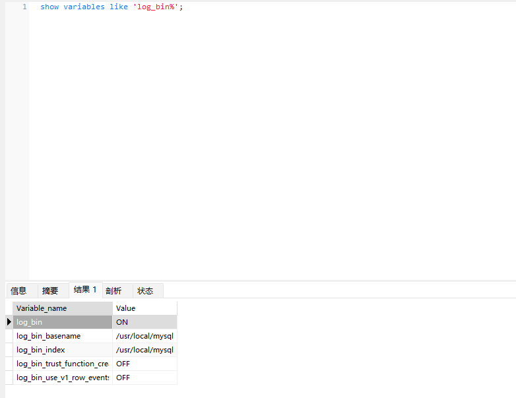Open the 剖析 tab
Viewport: 516px width, 398px height.
(x=117, y=290)
